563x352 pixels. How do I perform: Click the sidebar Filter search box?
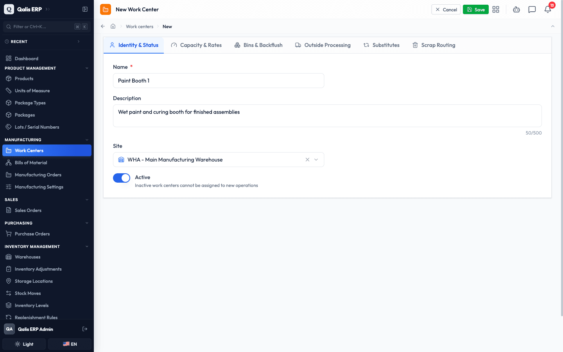pos(47,27)
